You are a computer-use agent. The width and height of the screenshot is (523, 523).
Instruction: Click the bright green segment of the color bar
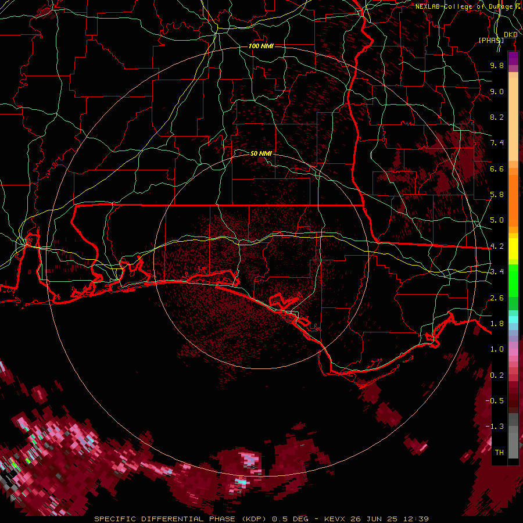tap(513, 281)
